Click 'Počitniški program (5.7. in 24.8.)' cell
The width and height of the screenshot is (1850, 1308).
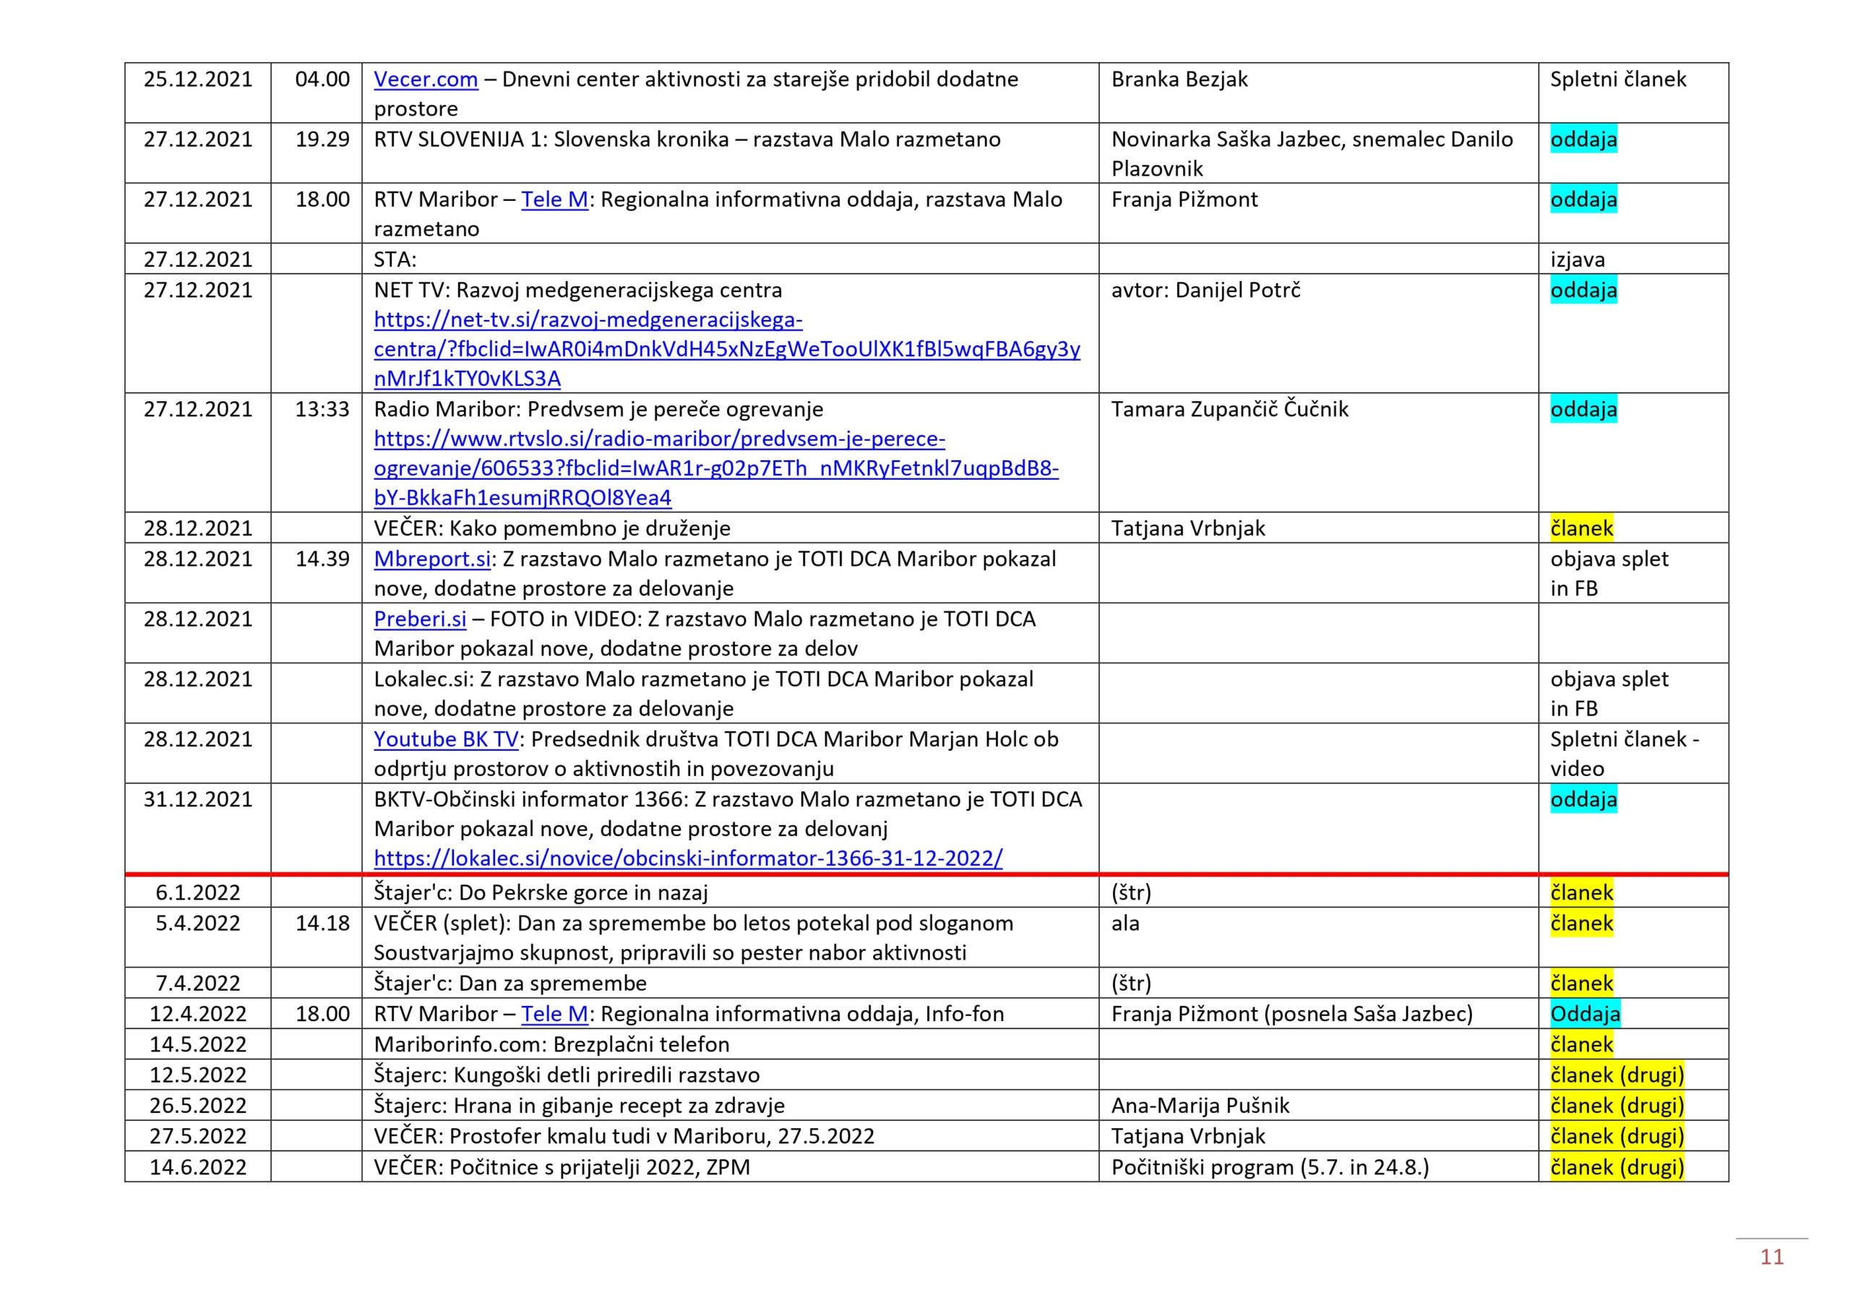click(x=1269, y=1167)
